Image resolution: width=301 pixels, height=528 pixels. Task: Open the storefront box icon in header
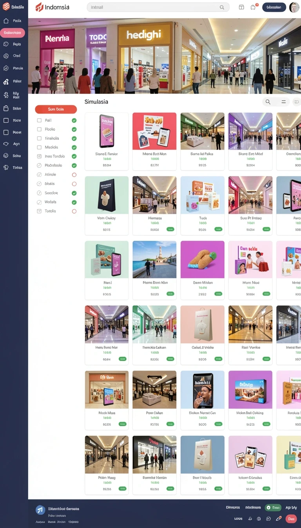coord(241,7)
